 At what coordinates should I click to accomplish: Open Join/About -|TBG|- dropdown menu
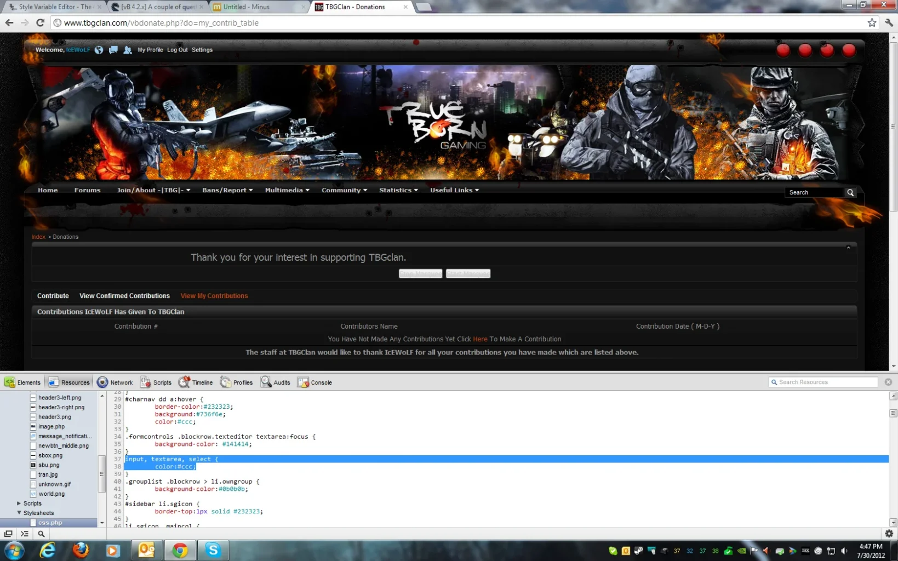click(153, 190)
